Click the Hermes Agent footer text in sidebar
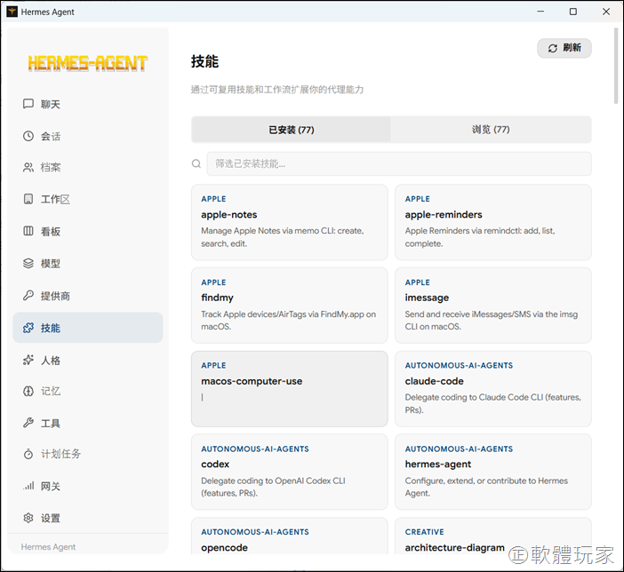Image resolution: width=624 pixels, height=572 pixels. click(x=48, y=547)
